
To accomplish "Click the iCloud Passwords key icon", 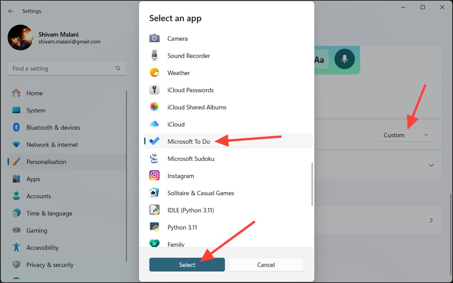I will tap(154, 90).
